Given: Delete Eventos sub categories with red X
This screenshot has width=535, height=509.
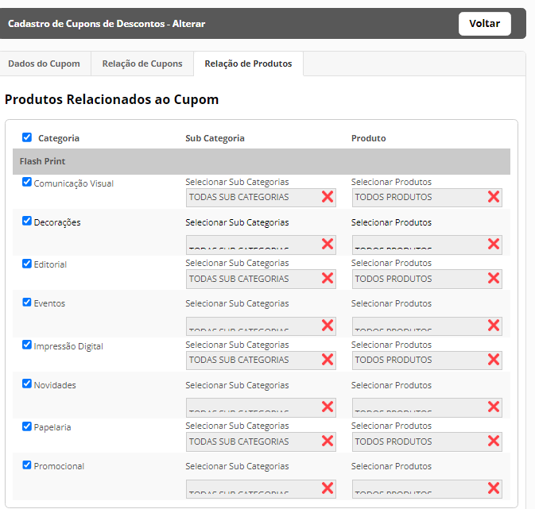Looking at the screenshot, I should 328,326.
